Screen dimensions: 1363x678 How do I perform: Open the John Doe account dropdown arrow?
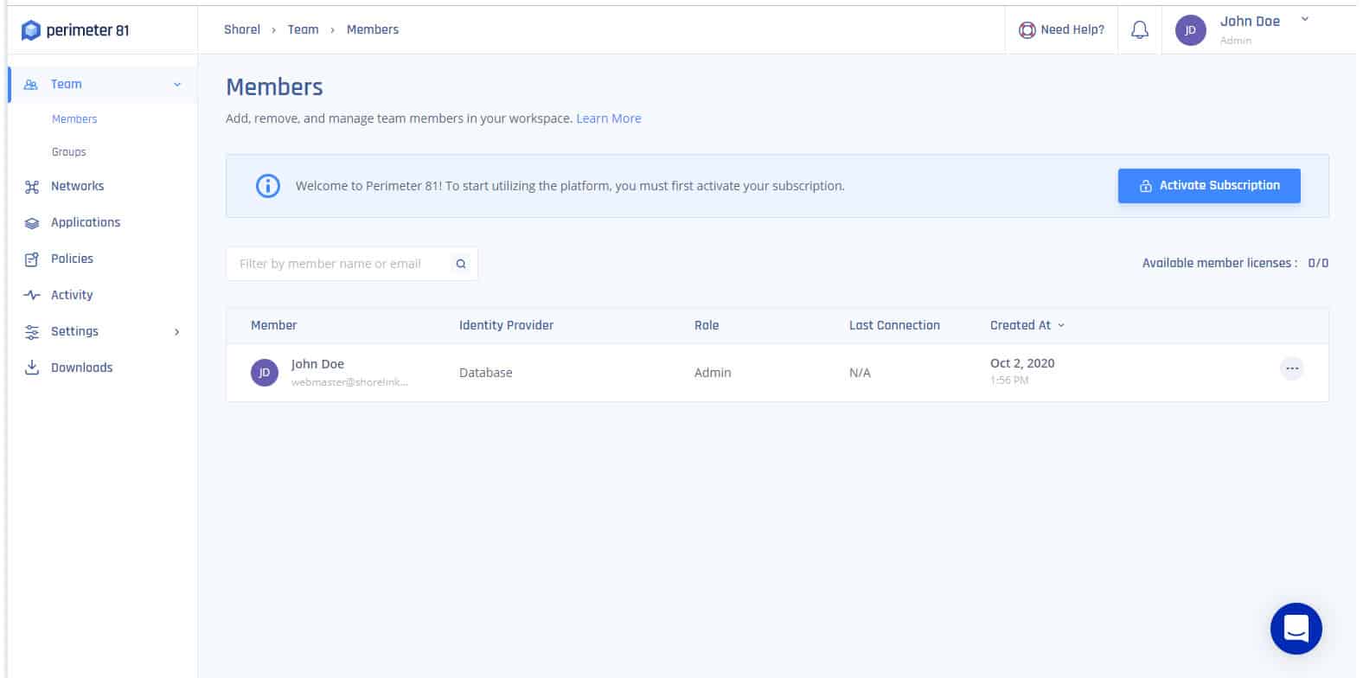1305,19
